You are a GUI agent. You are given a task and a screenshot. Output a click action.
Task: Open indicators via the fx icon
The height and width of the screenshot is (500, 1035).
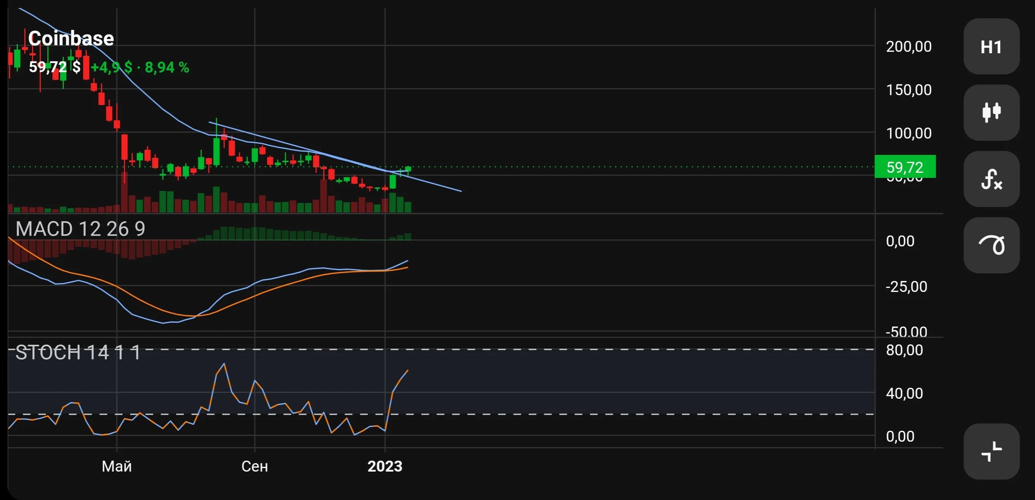(x=991, y=179)
